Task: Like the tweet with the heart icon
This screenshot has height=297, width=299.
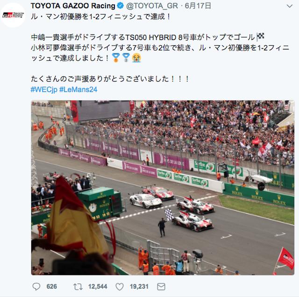Action: click(x=120, y=287)
